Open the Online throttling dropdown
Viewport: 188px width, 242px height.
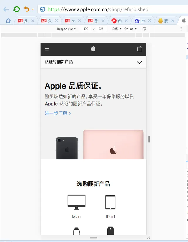point(130,29)
